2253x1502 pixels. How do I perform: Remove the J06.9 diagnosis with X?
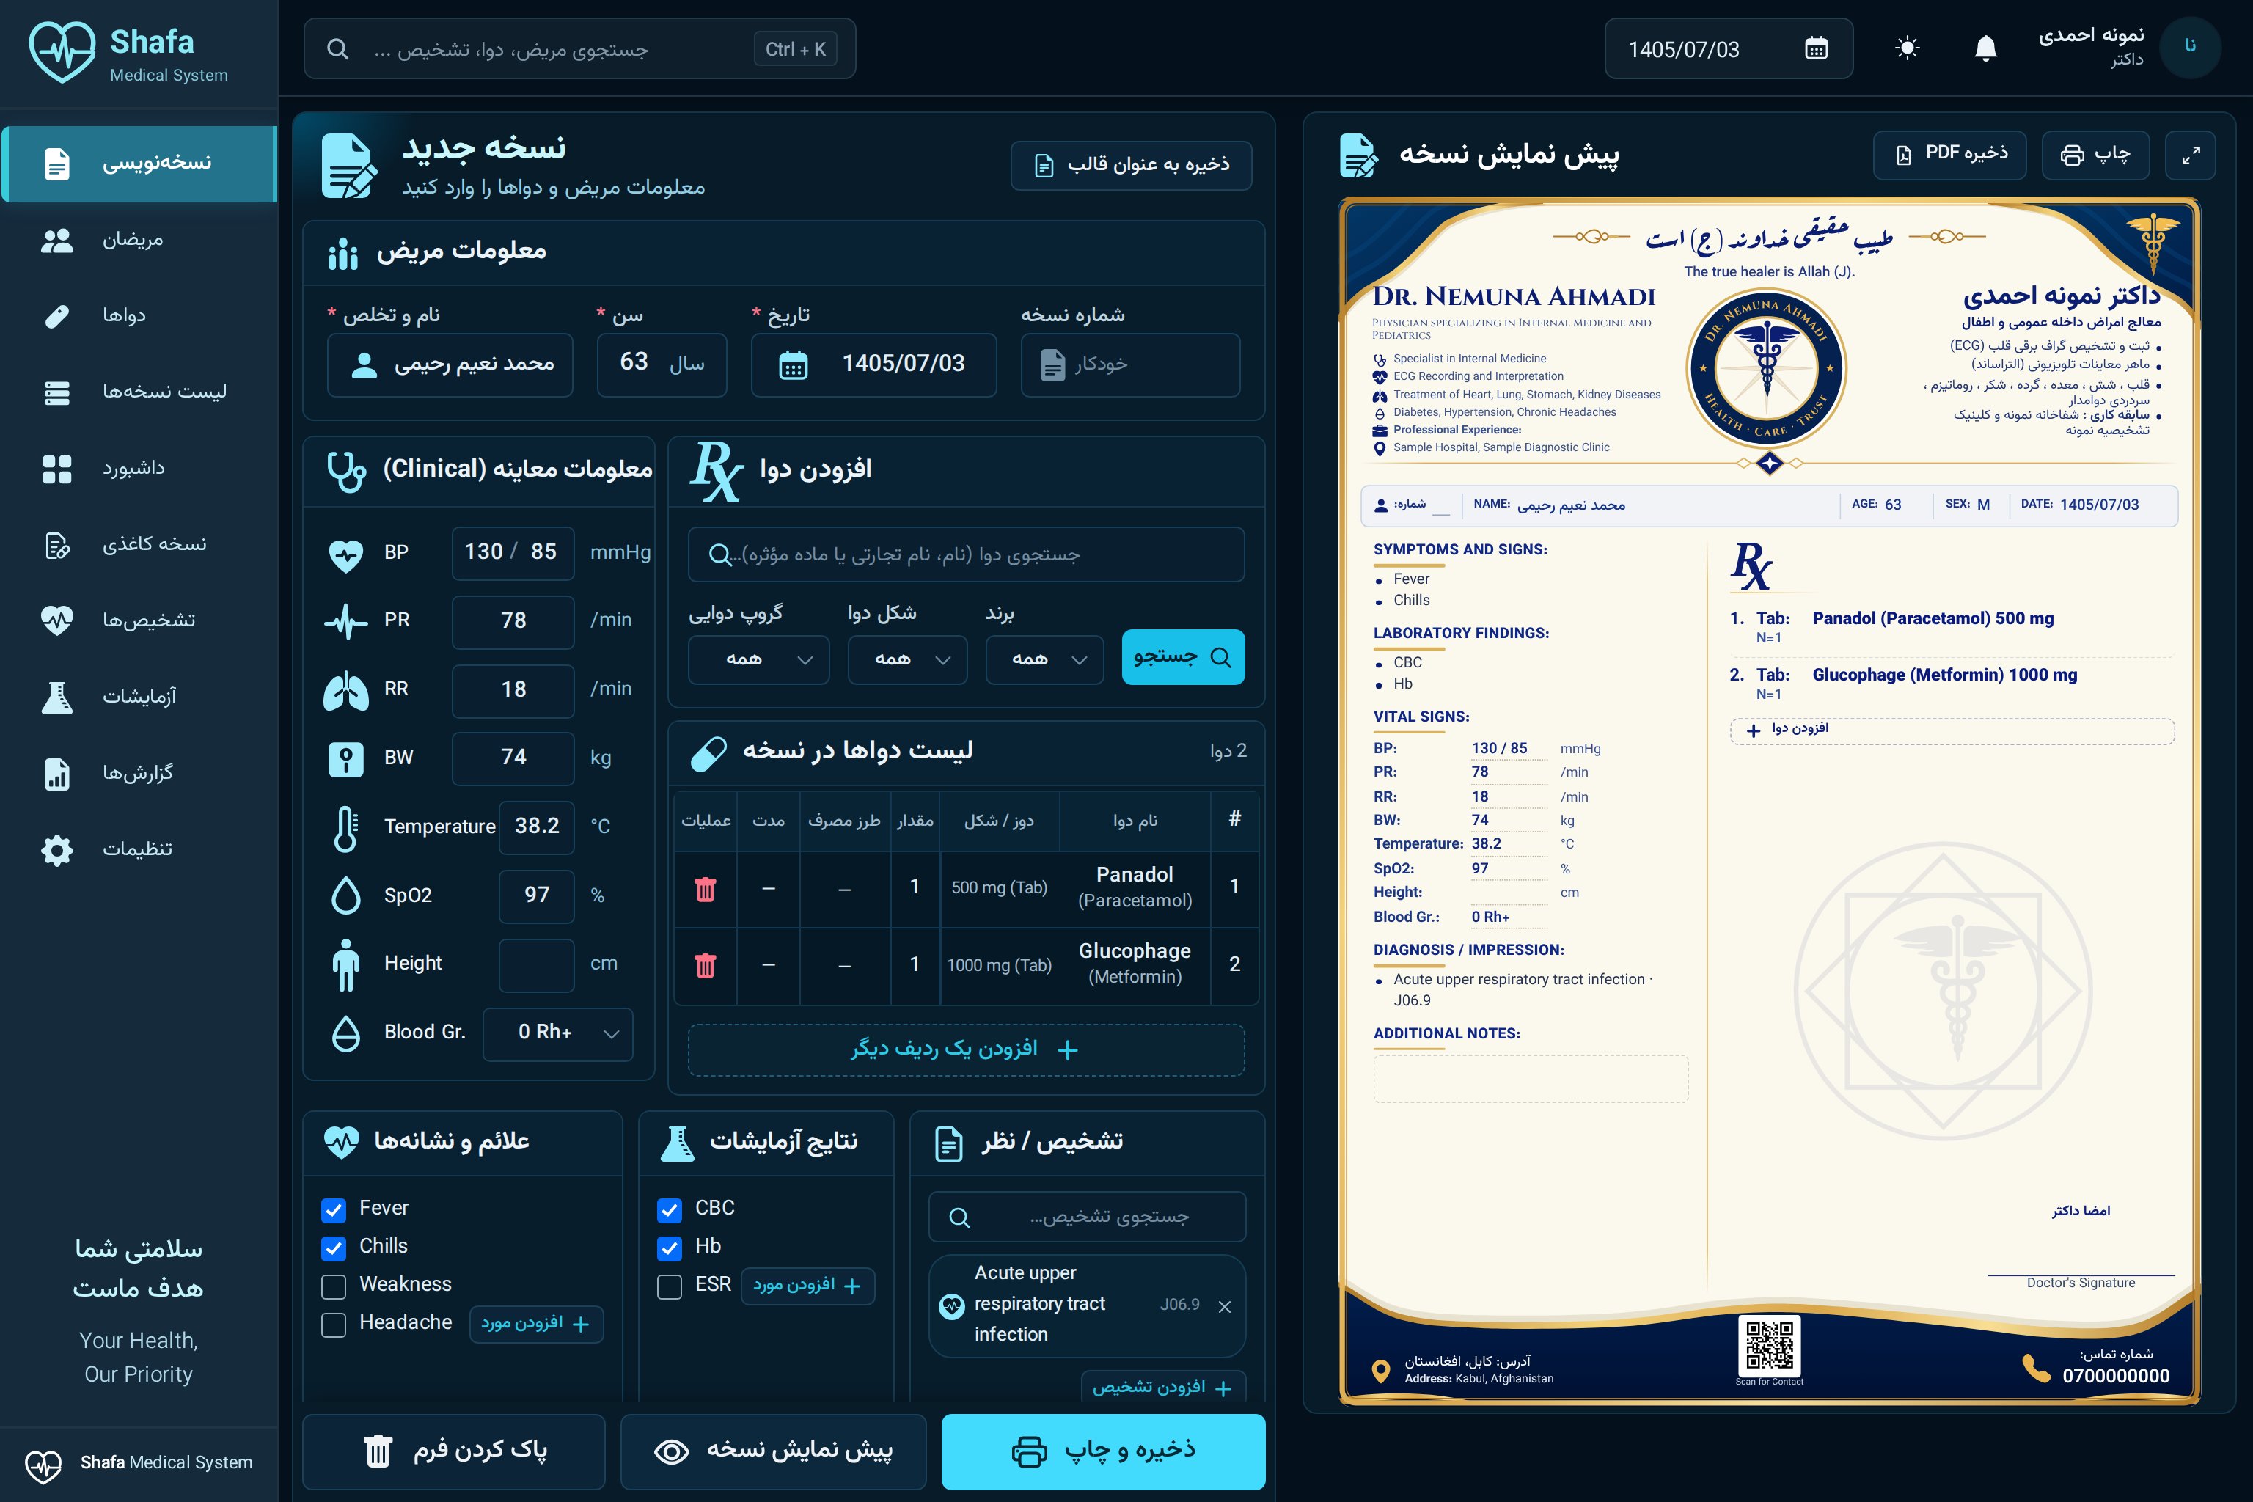[1224, 1307]
